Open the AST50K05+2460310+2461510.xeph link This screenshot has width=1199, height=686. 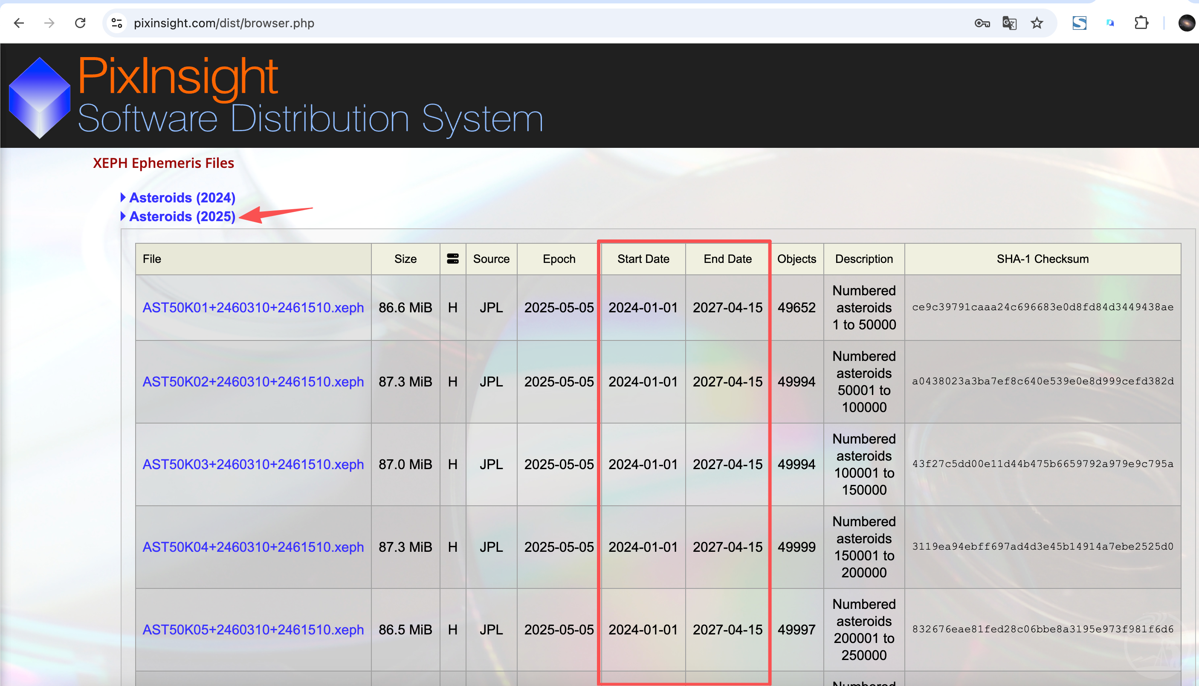[253, 629]
